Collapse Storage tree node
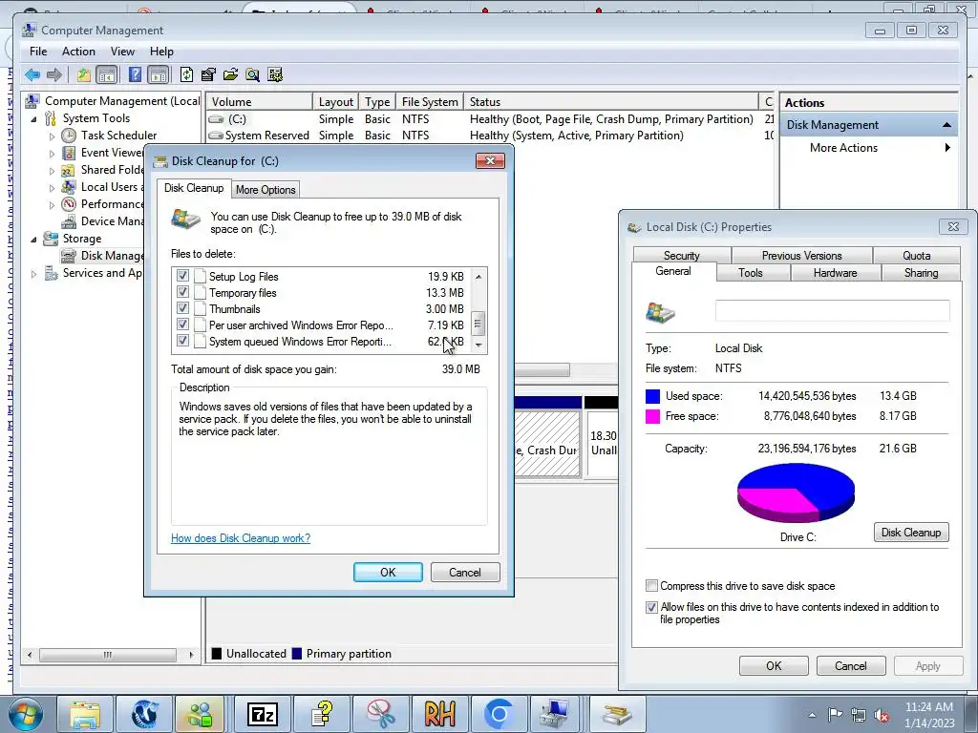Screen dimensions: 978x733 coord(33,240)
